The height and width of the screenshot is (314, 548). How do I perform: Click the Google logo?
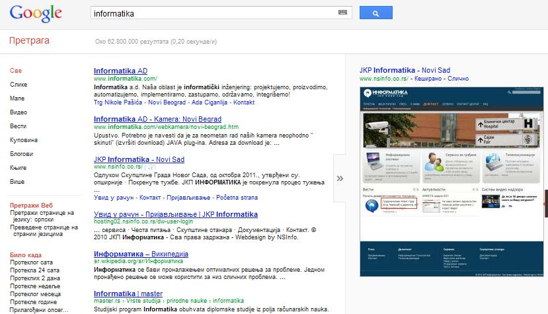pyautogui.click(x=36, y=14)
